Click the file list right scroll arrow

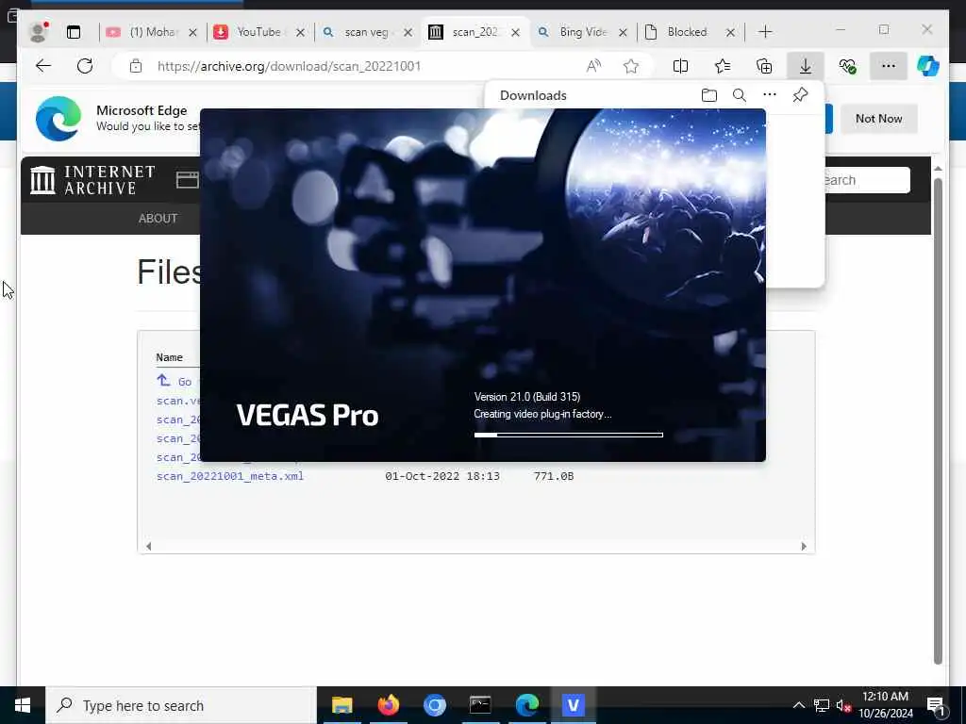point(804,546)
